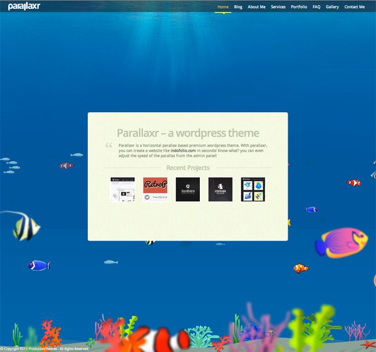Open the Home menu item
Image resolution: width=376 pixels, height=352 pixels.
[223, 7]
